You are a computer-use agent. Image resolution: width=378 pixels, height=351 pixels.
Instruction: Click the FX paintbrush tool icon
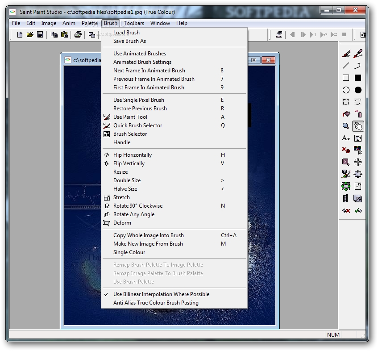[346, 174]
